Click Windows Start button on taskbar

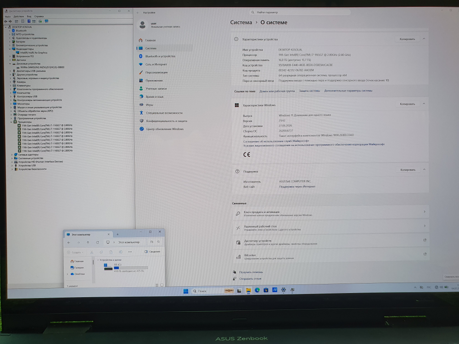[185, 291]
